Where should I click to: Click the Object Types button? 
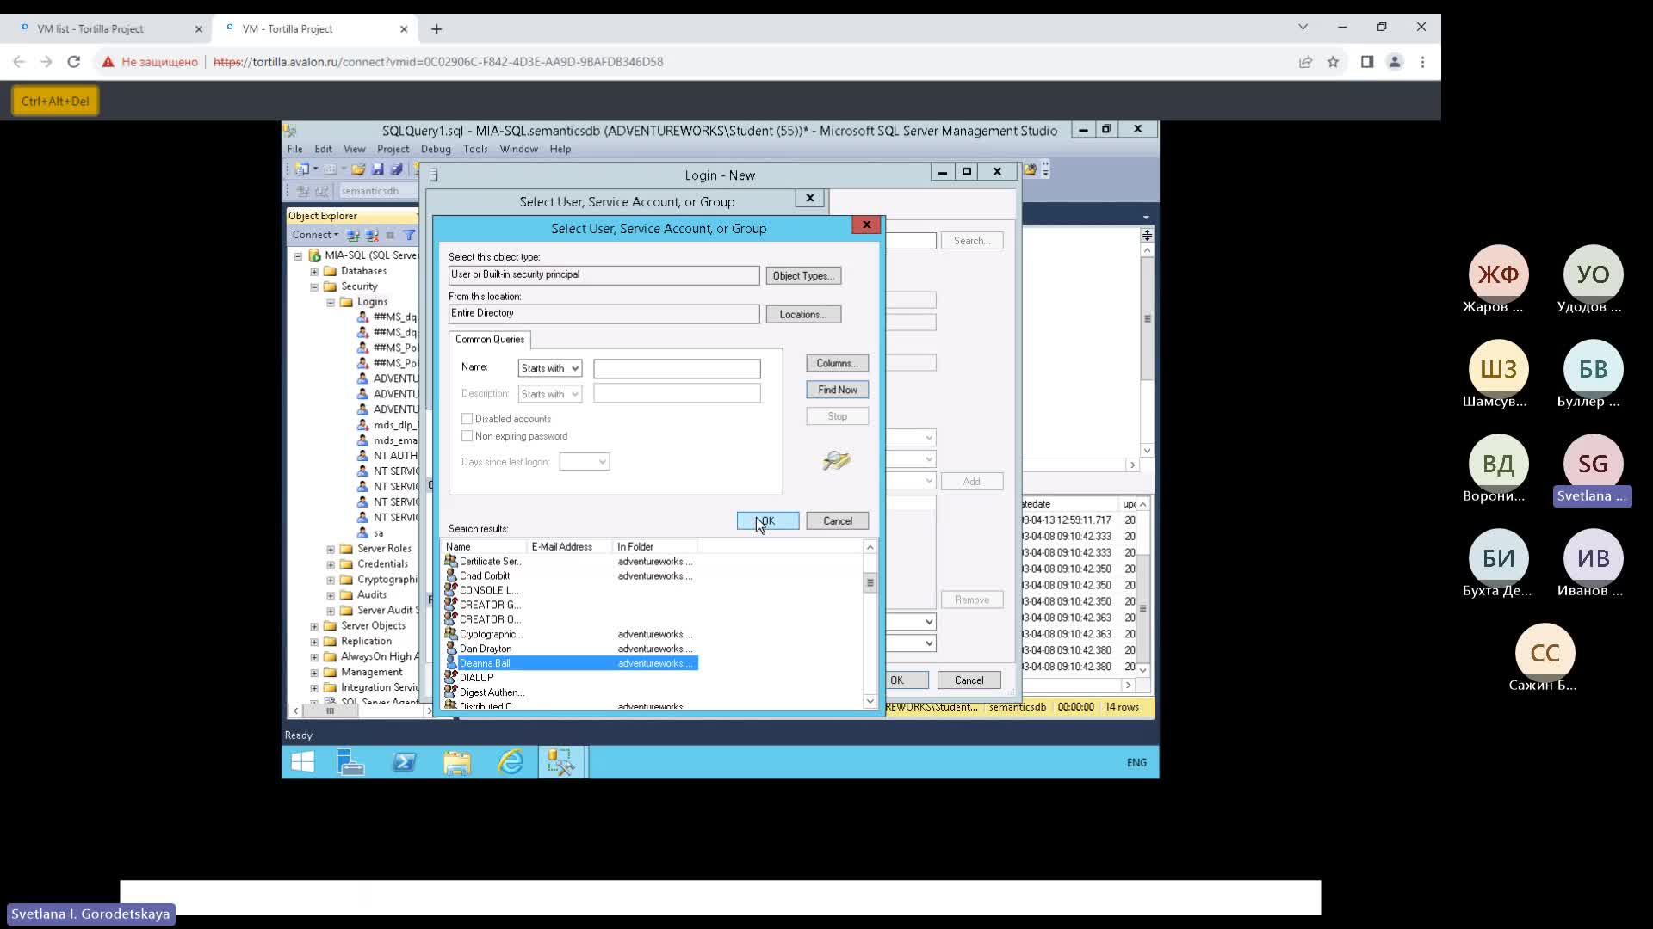pos(803,276)
